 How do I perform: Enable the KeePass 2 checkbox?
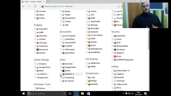pyautogui.click(x=61, y=74)
